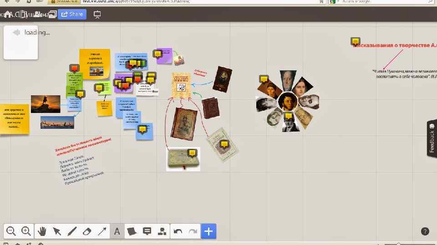Select the central yellow book cover image
Screen dimensions: 437x245
(182, 85)
